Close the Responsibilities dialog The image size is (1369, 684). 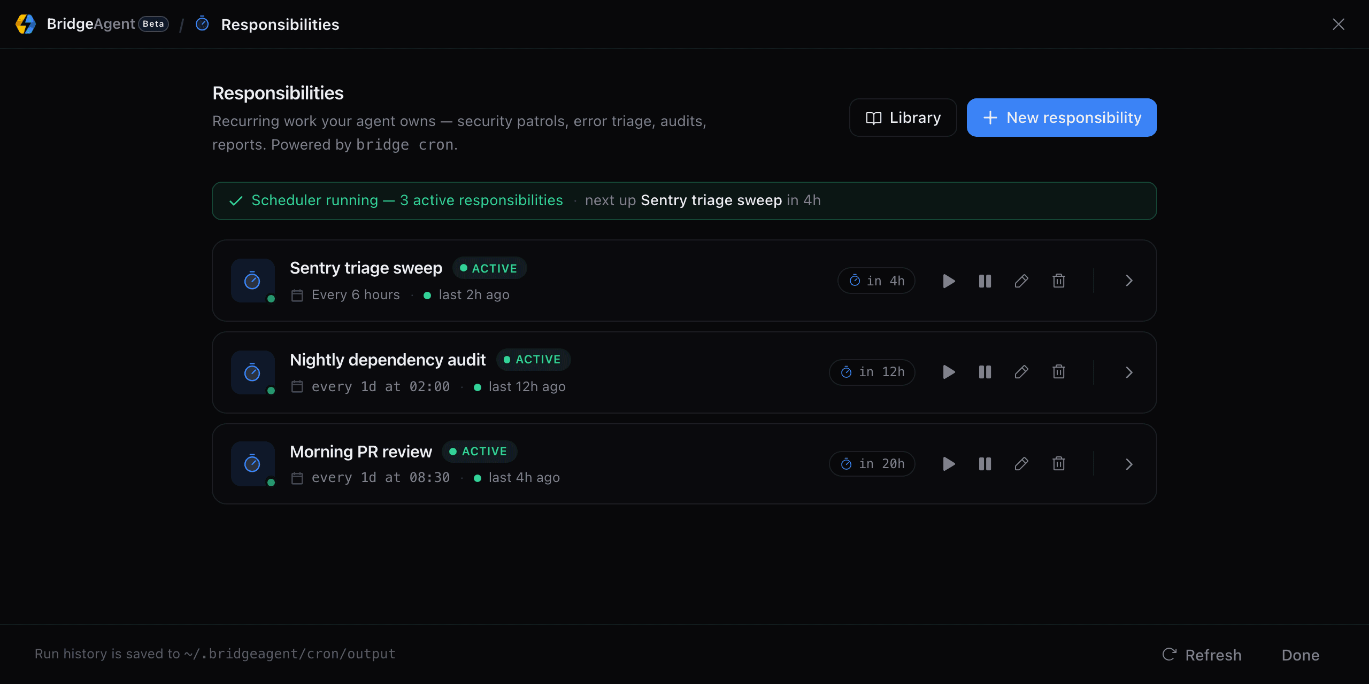tap(1339, 24)
